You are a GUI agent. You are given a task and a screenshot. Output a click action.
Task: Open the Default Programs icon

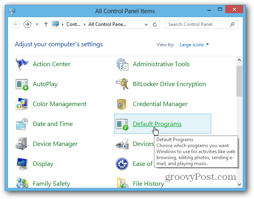[x=122, y=124]
